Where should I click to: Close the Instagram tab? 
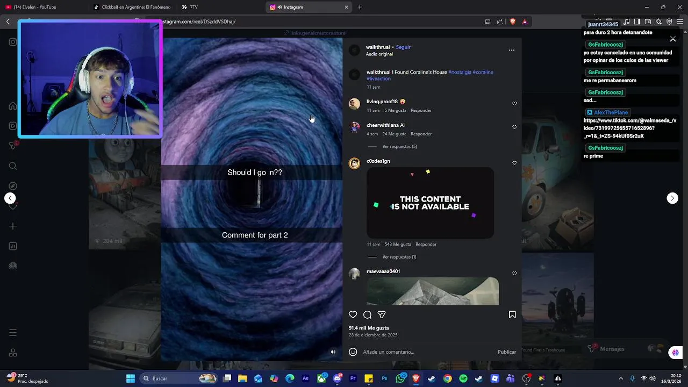click(x=347, y=7)
